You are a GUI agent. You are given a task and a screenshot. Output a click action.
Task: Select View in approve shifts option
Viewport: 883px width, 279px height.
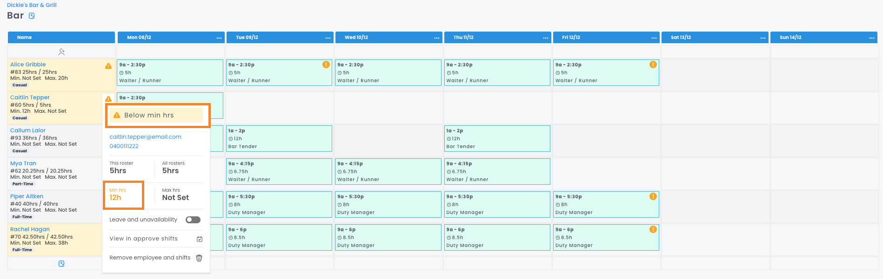click(144, 239)
